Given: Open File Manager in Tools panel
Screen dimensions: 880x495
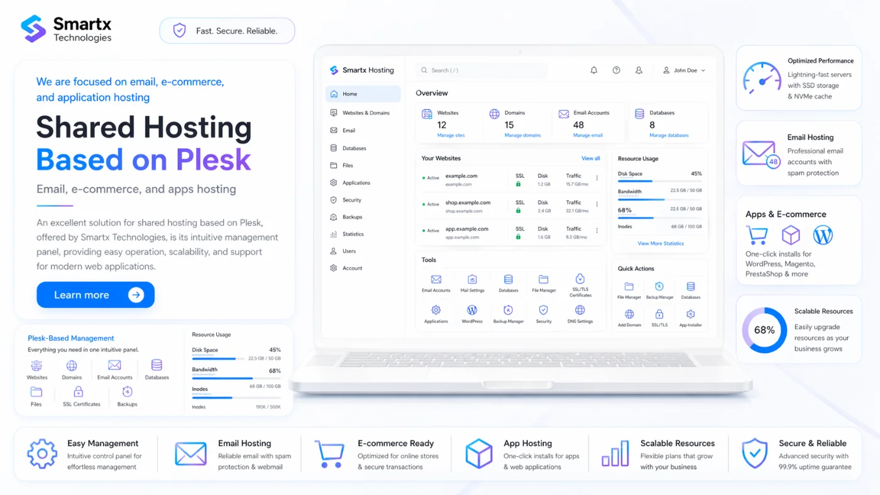Looking at the screenshot, I should coord(544,280).
